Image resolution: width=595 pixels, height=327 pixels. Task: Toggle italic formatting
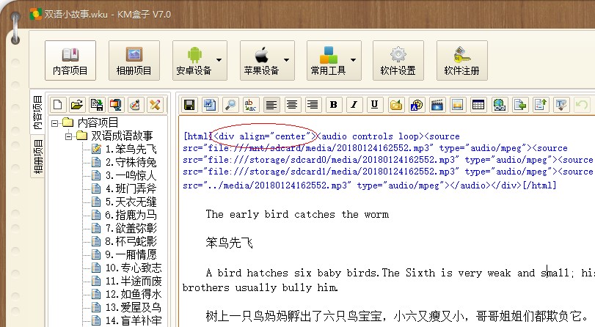354,105
